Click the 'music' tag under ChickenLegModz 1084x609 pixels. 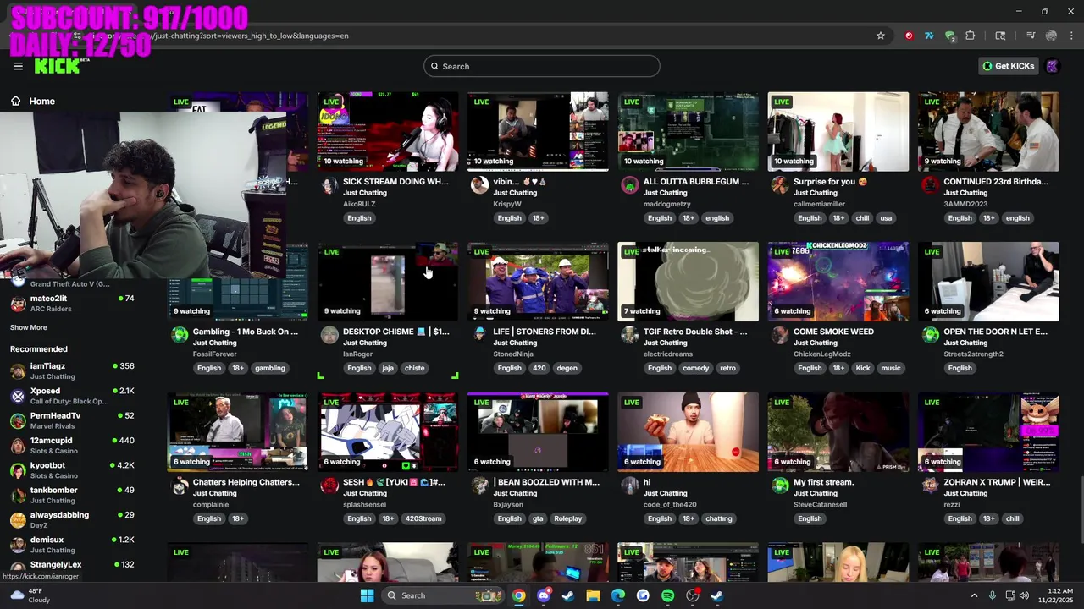click(x=890, y=368)
